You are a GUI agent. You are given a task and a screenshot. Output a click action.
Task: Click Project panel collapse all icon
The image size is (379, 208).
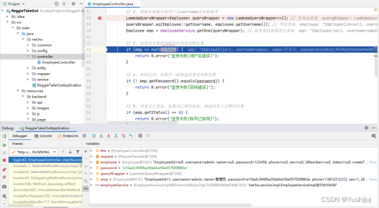click(64, 4)
